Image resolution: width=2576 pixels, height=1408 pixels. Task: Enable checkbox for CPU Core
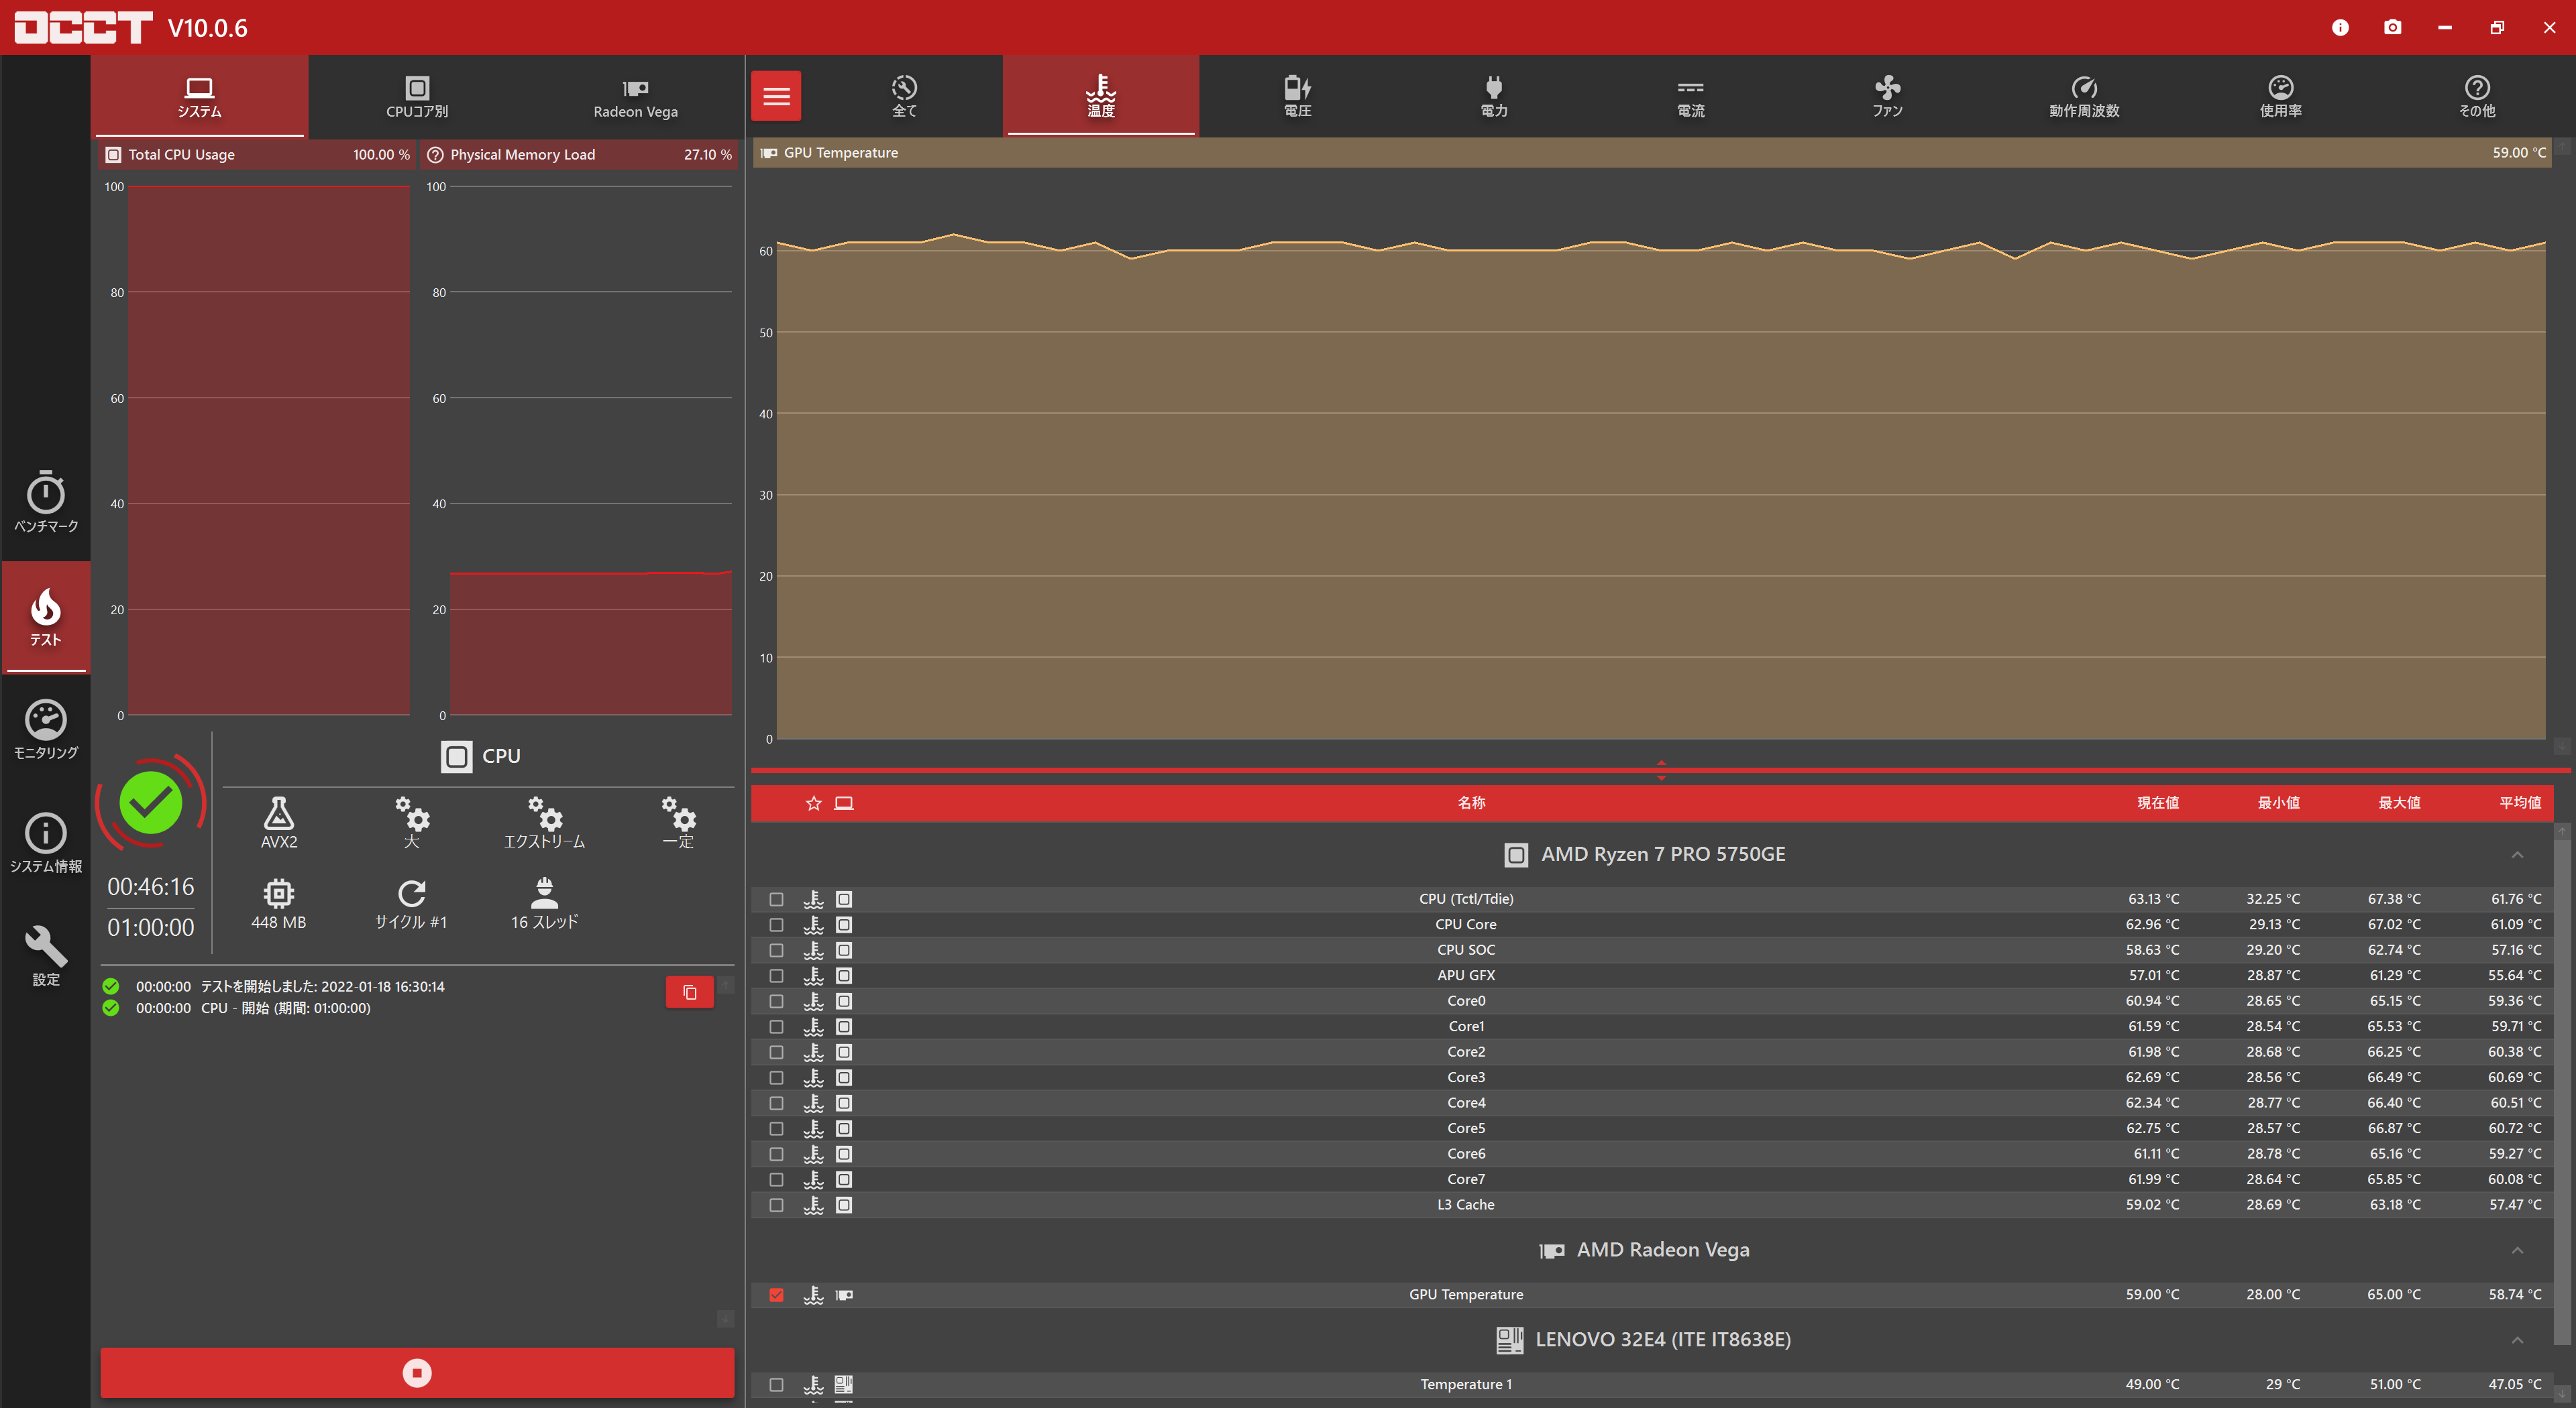click(x=776, y=925)
